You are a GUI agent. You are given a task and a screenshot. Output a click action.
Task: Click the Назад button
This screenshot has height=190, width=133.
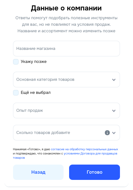pos(38,172)
